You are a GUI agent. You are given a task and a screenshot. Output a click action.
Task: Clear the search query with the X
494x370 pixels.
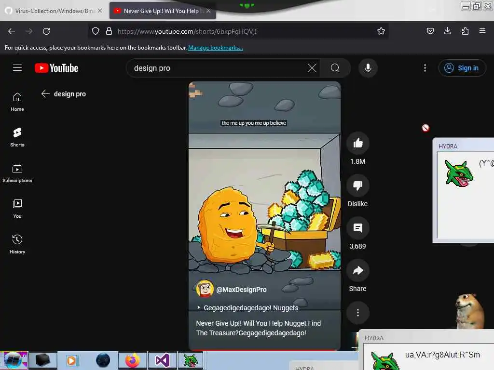tap(312, 68)
